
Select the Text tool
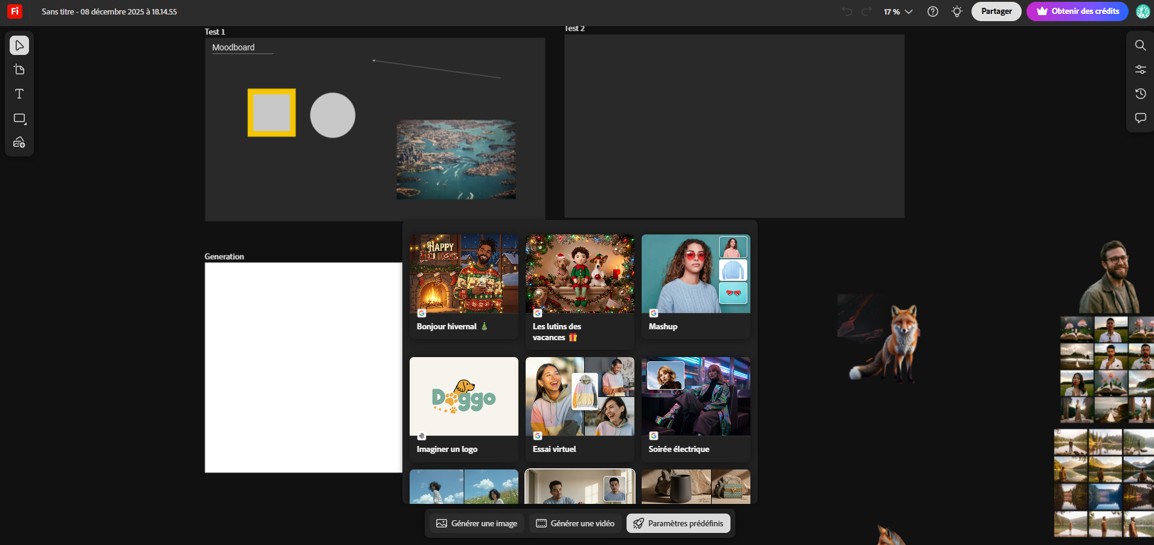19,94
